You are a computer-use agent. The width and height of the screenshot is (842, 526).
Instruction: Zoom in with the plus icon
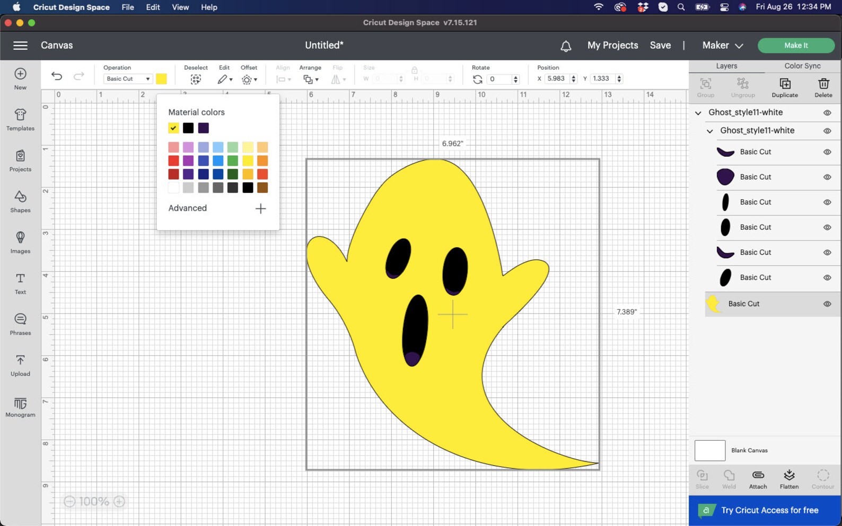tap(119, 501)
